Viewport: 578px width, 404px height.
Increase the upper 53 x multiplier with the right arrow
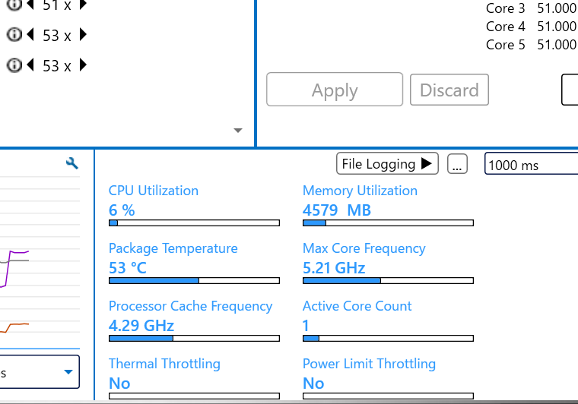coord(83,35)
